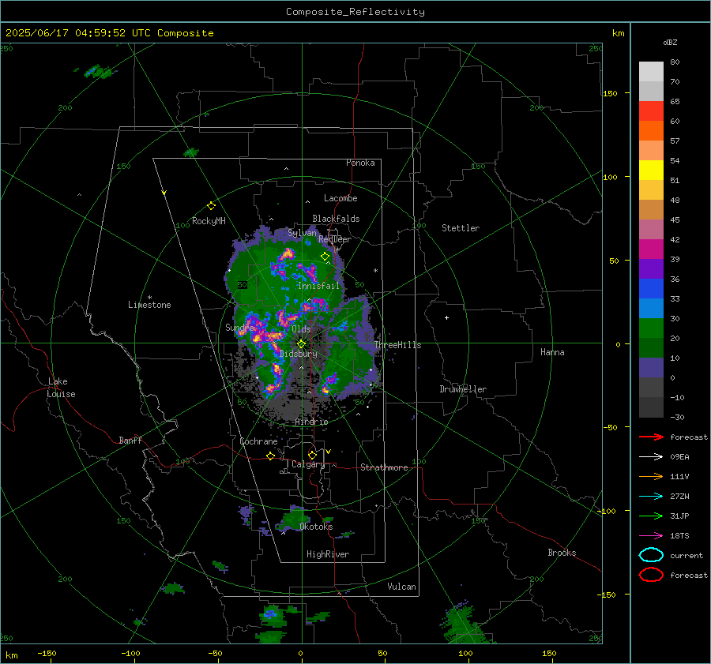Click the Limestone label
This screenshot has width=711, height=664.
[x=149, y=305]
